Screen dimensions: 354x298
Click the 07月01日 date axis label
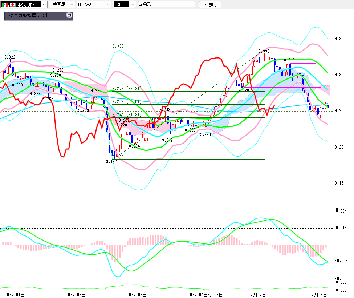coord(16,295)
